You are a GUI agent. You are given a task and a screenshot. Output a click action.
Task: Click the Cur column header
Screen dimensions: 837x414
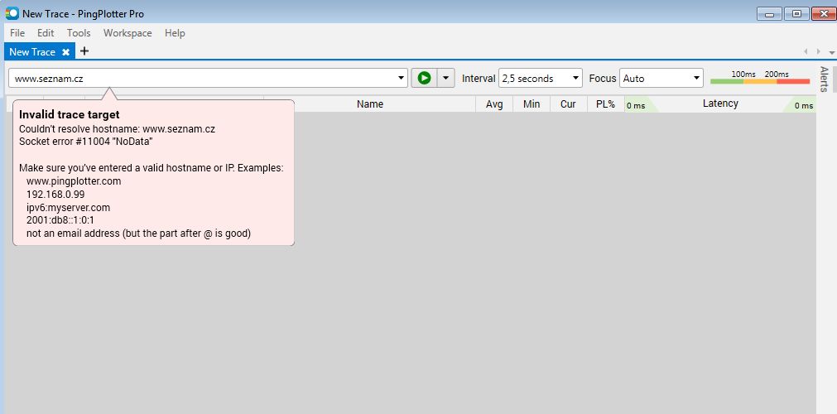click(x=568, y=104)
